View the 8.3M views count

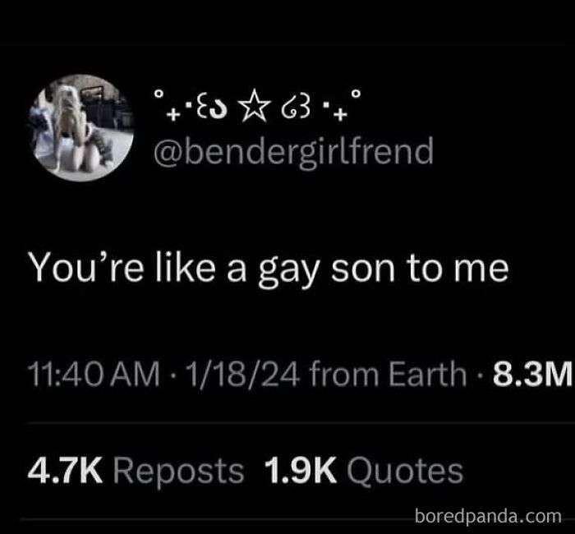[x=533, y=375]
